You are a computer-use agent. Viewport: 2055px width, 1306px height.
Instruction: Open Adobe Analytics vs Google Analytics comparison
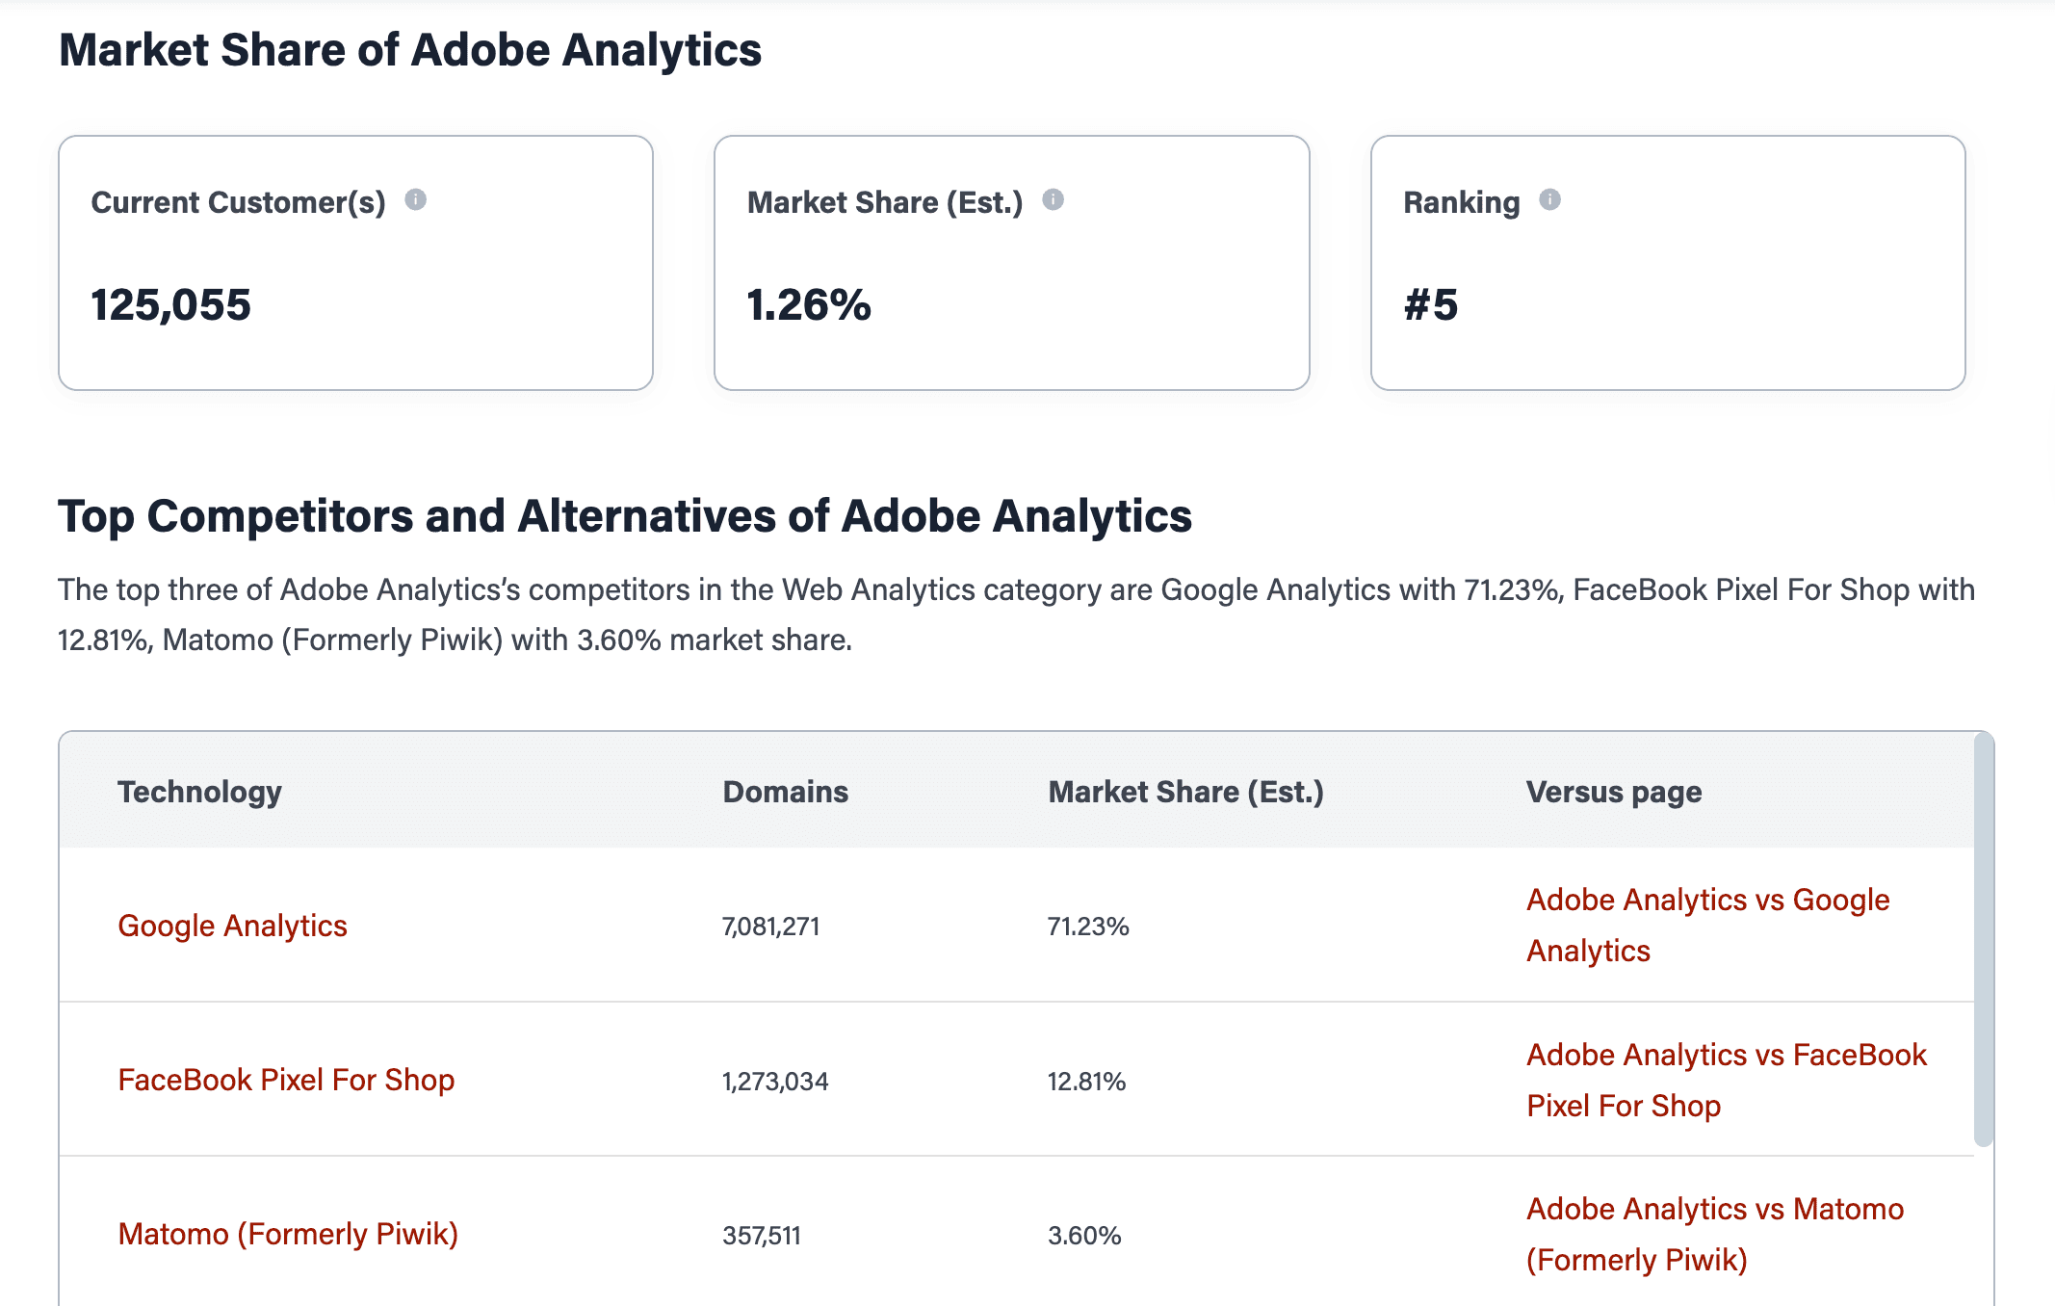pos(1707,925)
